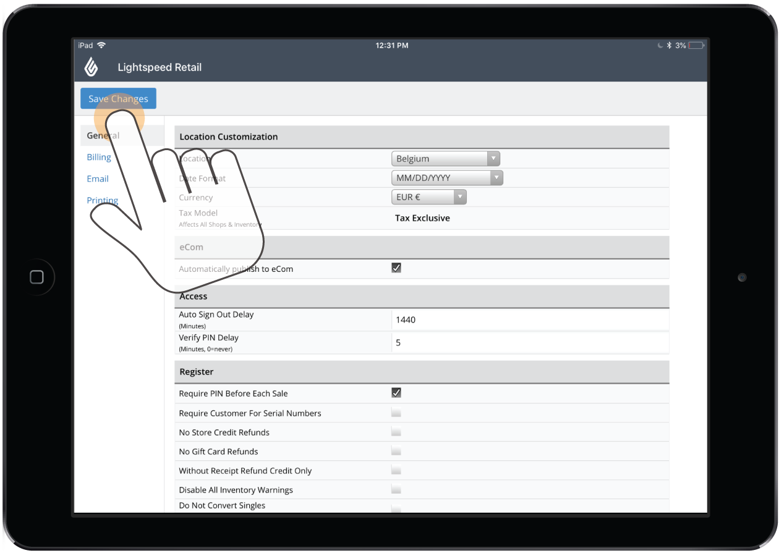The width and height of the screenshot is (779, 553).
Task: Tap the Lightspeed flame logo icon
Action: (x=91, y=67)
